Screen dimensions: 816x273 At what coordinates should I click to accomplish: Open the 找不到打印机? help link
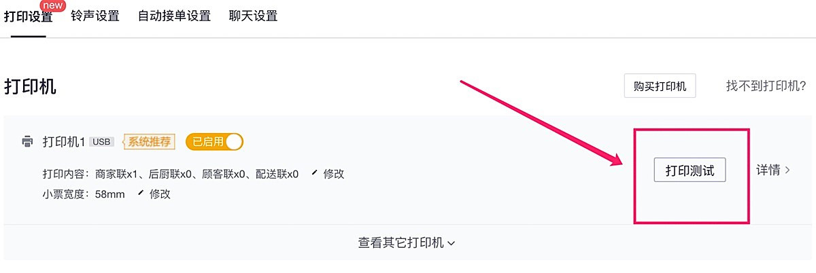766,86
